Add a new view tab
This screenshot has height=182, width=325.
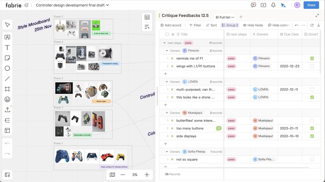tap(241, 17)
